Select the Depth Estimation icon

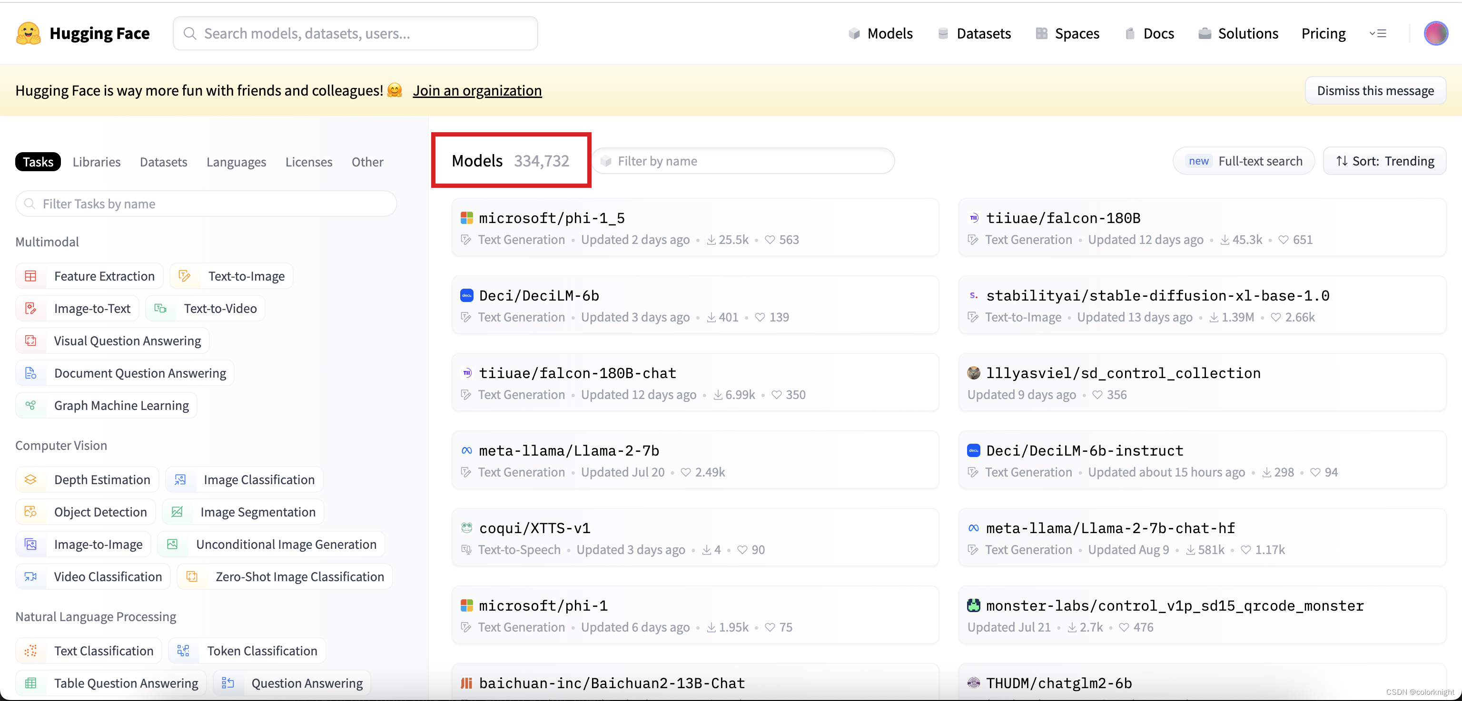click(x=30, y=480)
